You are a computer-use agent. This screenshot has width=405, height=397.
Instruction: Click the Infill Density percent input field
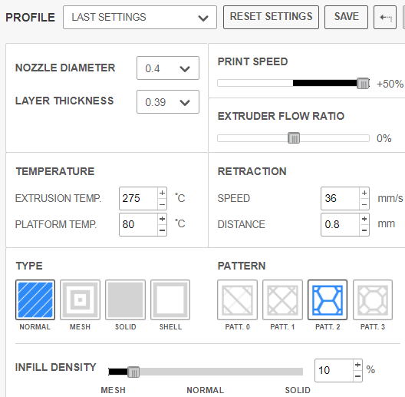coord(334,370)
